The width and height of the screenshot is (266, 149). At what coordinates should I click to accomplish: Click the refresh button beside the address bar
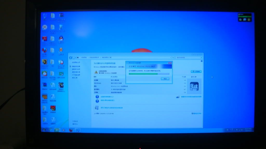tap(173, 57)
